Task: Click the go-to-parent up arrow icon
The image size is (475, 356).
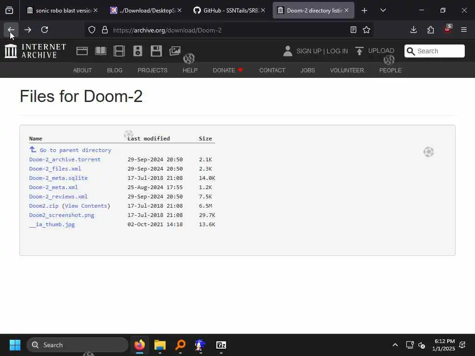Action: tap(33, 150)
